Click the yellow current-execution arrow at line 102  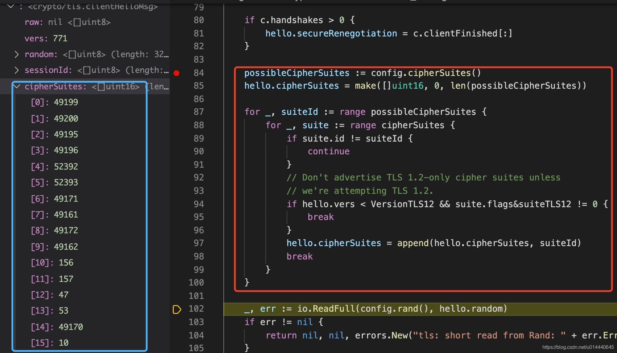(177, 309)
